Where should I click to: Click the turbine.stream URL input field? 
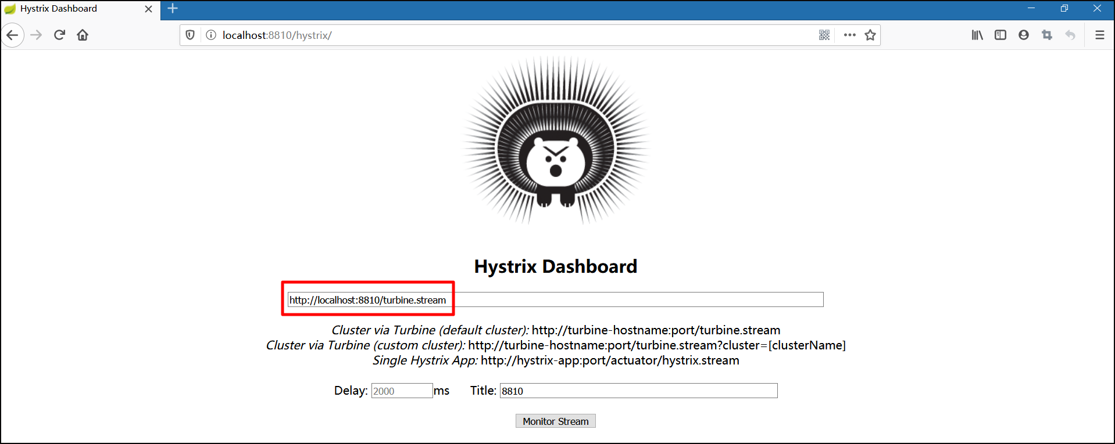point(556,299)
